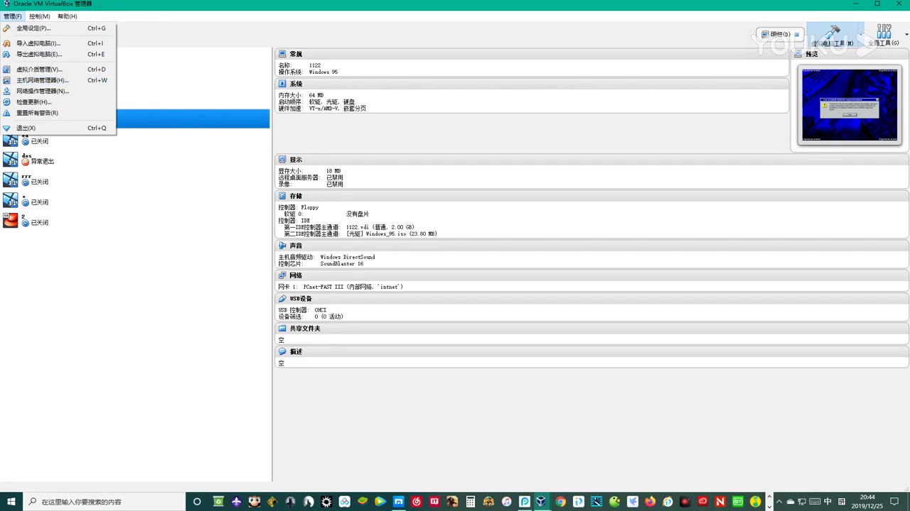Click the 存储 disk icon
This screenshot has width=910, height=511.
coord(282,196)
